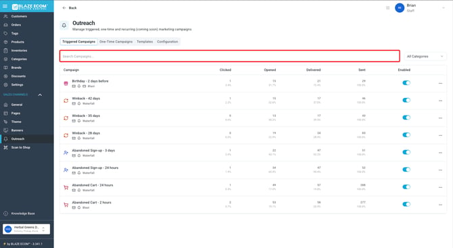
Task: Click the Abandoned Cart - 2 hours cart icon
Action: point(66,205)
